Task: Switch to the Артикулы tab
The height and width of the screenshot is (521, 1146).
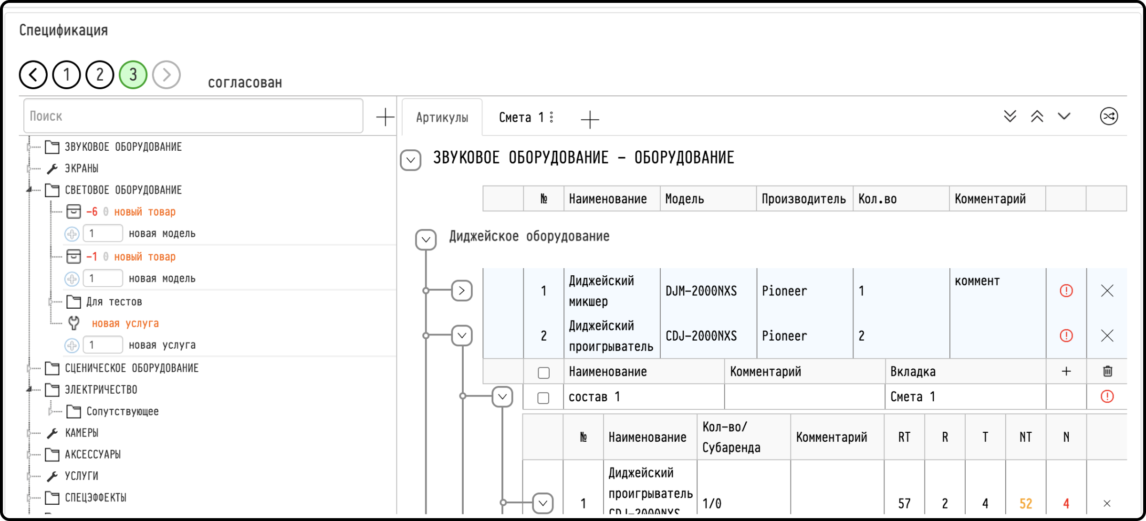Action: point(442,117)
